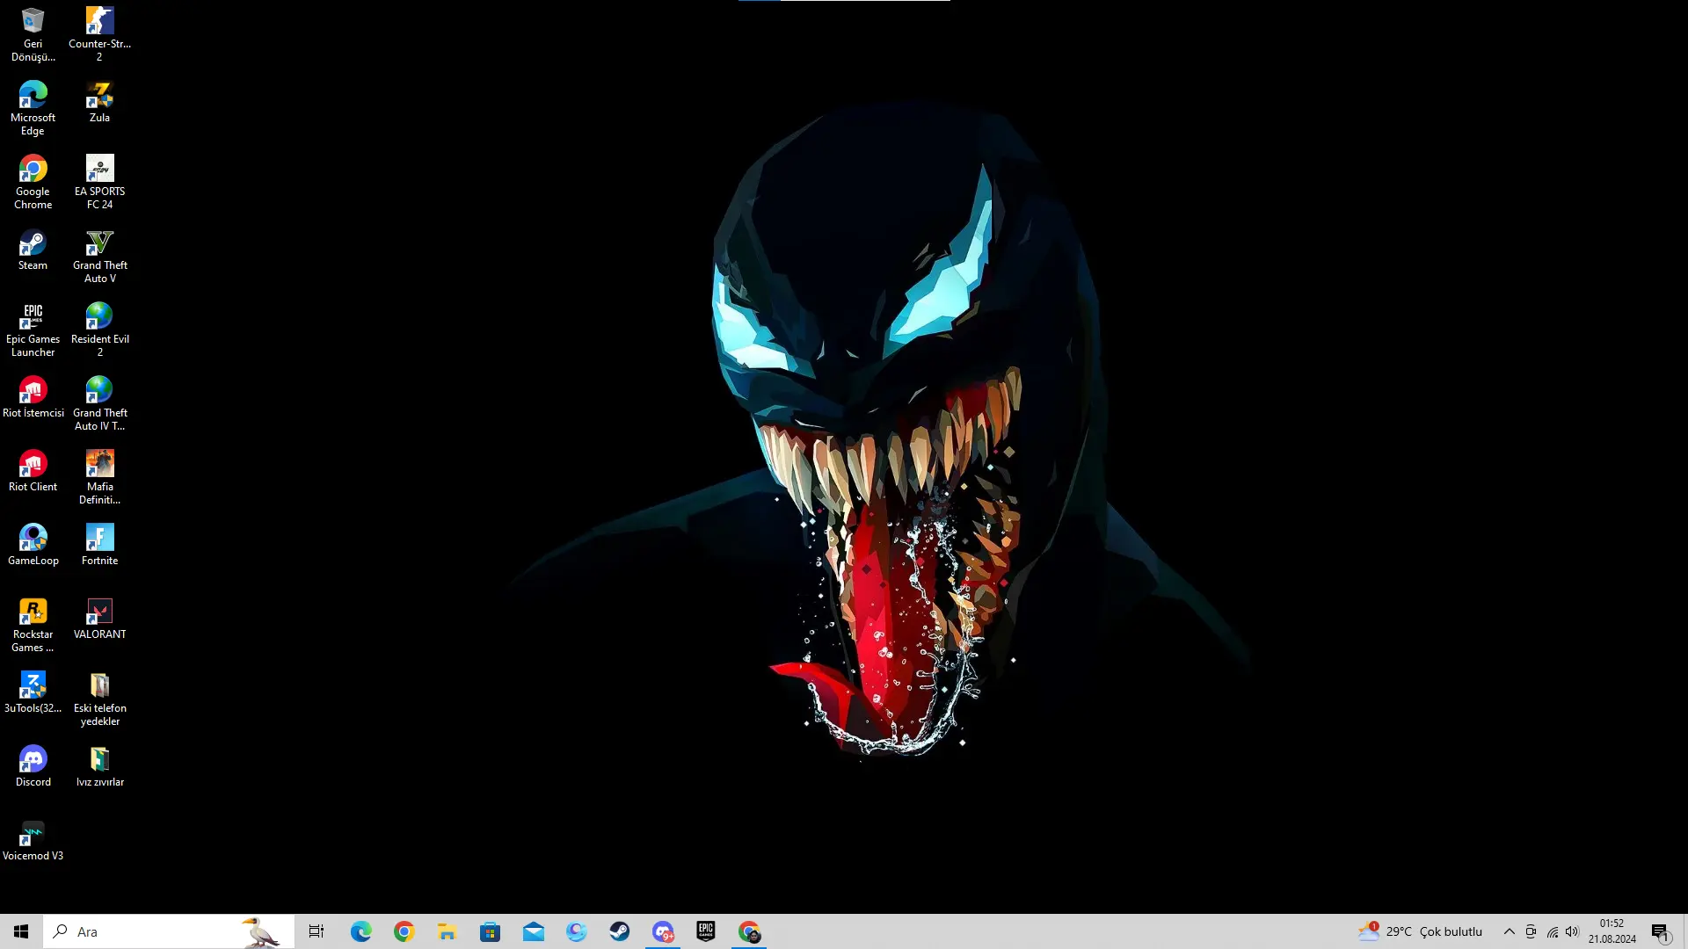This screenshot has height=949, width=1688.
Task: Select the Grand Theft Auto IV desktop shortcut
Action: (x=99, y=403)
